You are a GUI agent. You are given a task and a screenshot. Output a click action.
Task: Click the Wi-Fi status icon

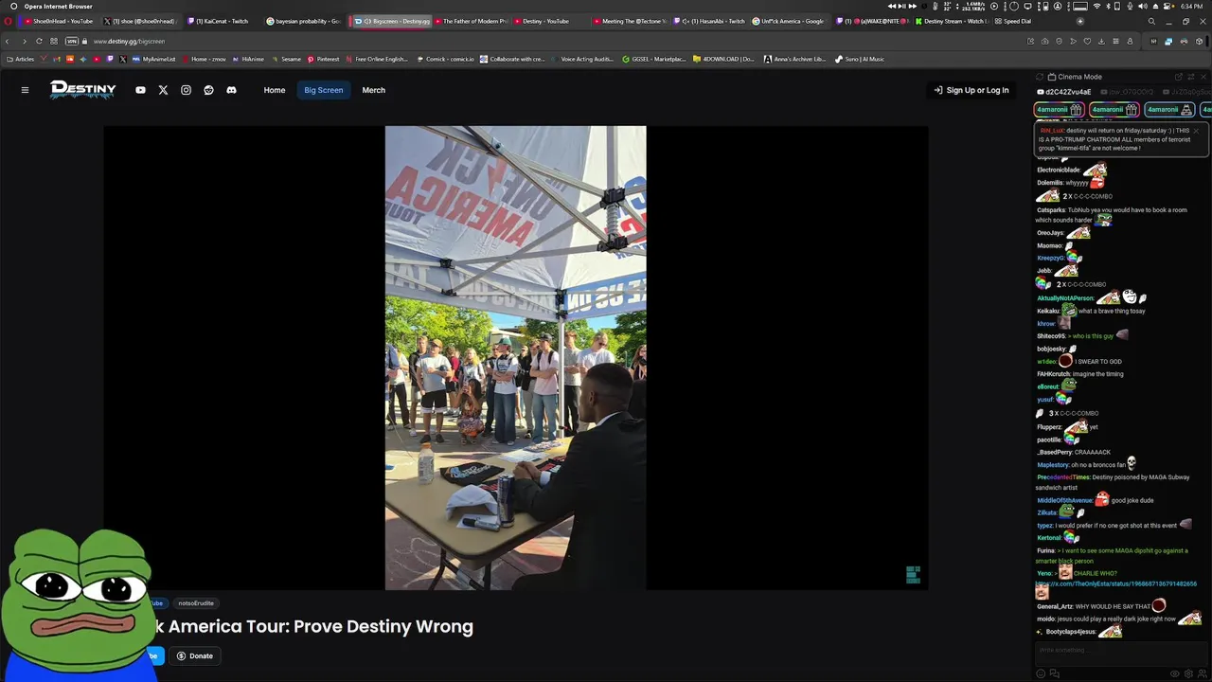[1096, 6]
